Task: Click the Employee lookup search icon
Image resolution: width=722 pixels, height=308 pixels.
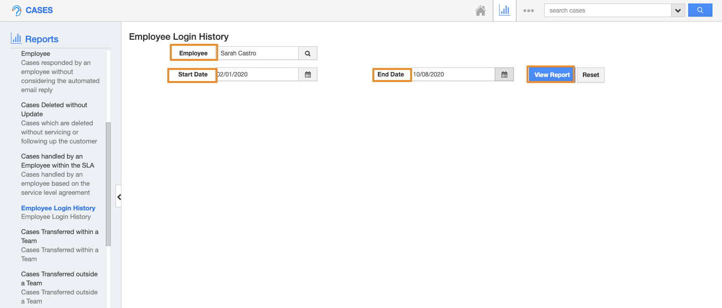Action: pyautogui.click(x=308, y=53)
